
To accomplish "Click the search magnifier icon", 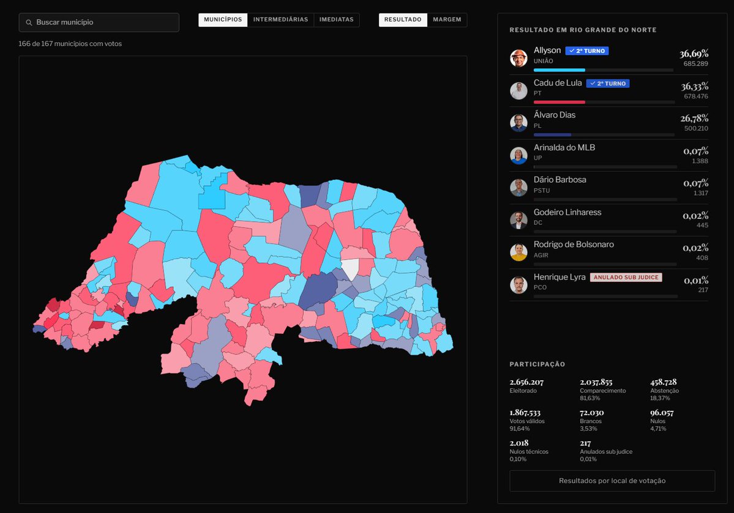I will tap(29, 23).
